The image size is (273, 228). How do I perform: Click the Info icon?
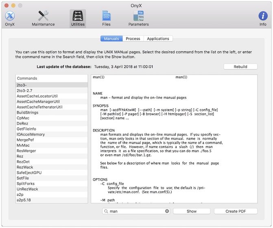[x=263, y=18]
